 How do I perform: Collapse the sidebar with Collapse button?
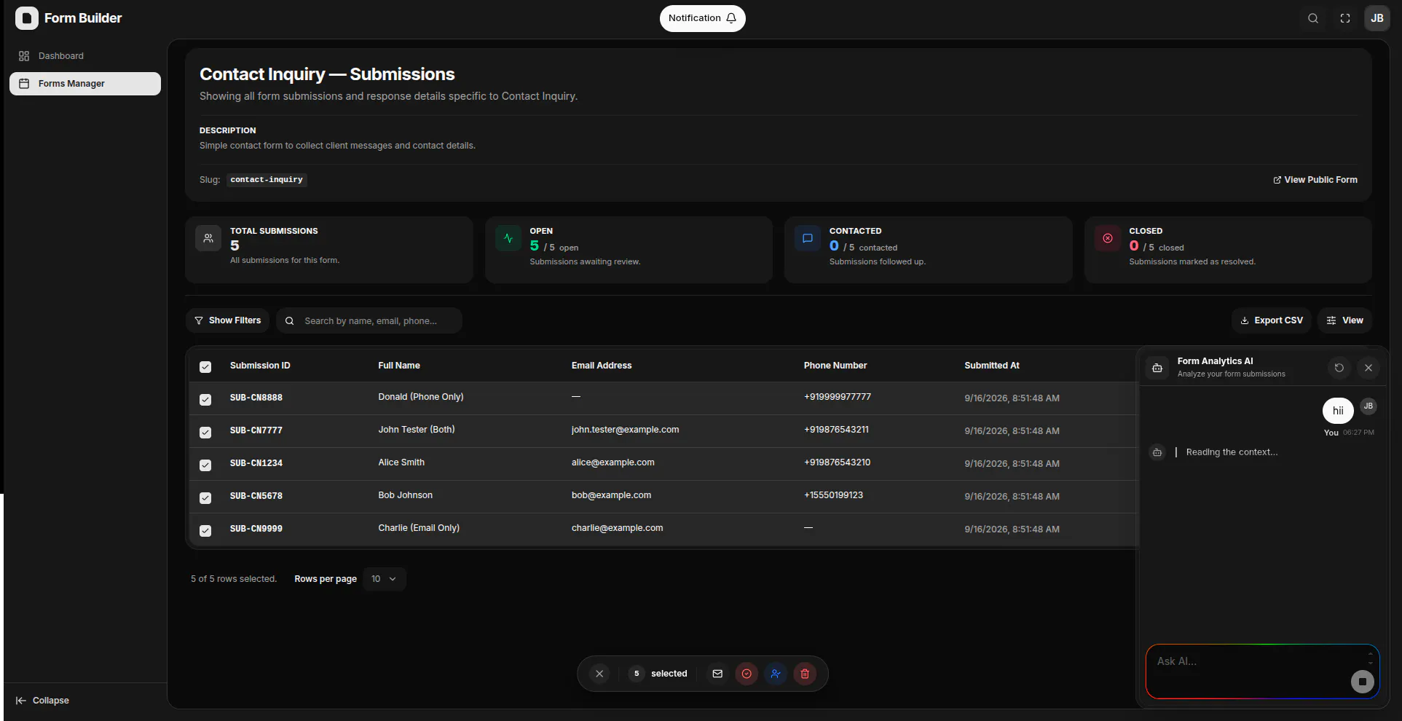coord(42,701)
